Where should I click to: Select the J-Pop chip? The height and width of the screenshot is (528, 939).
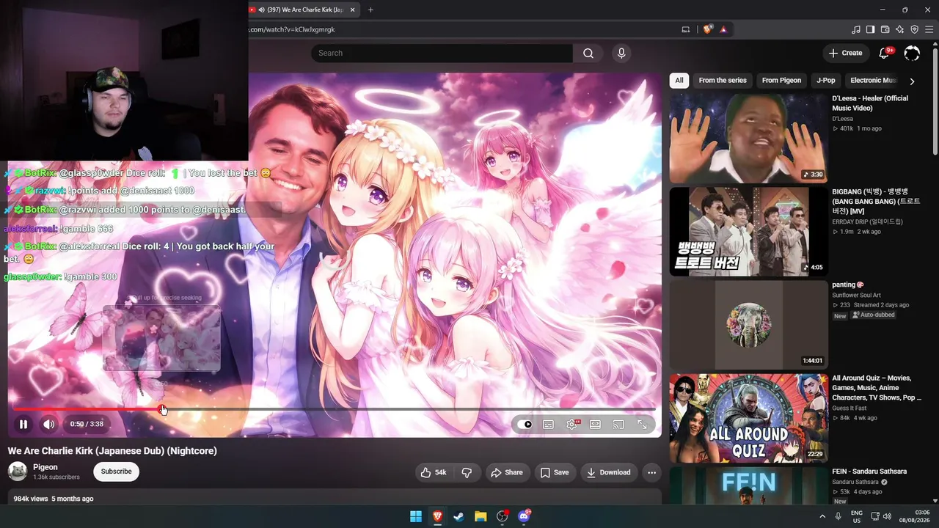point(826,81)
